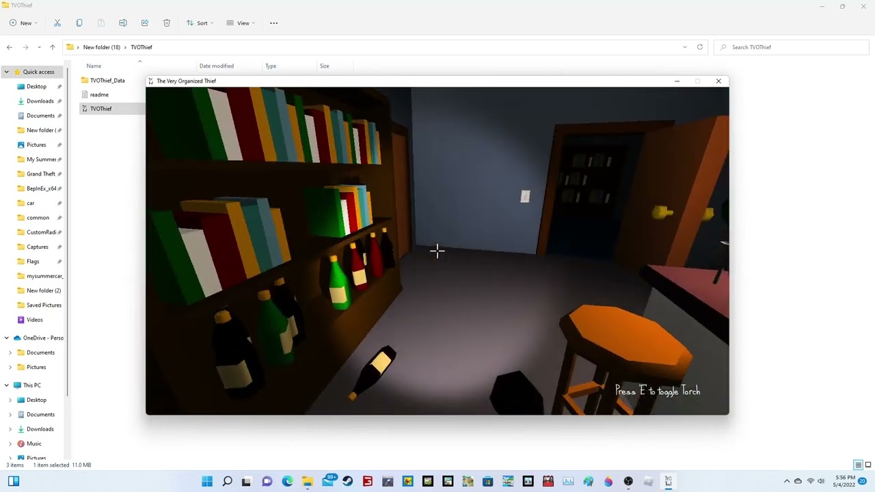Open Videos in Quick access
This screenshot has height=492, width=875.
[34, 320]
